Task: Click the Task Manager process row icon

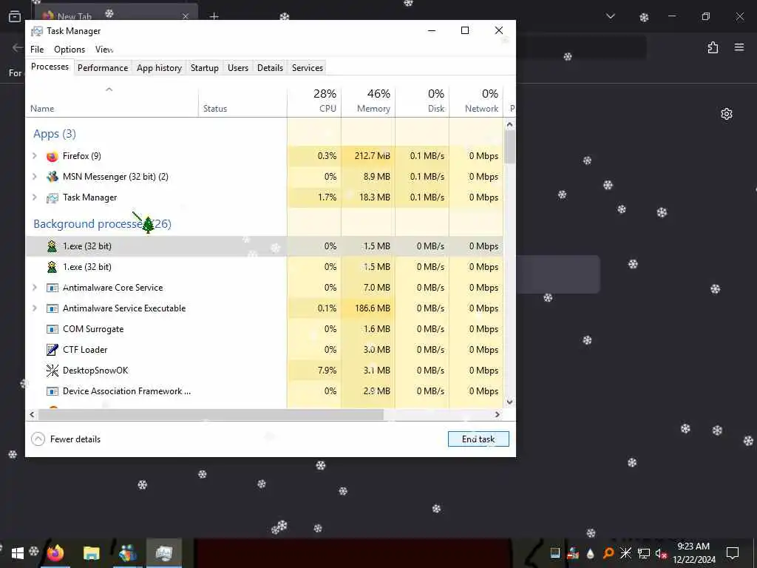Action: [x=52, y=197]
